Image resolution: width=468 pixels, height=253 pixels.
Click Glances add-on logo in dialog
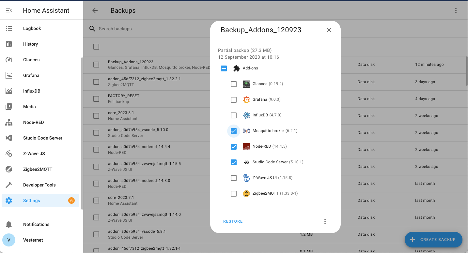pyautogui.click(x=246, y=84)
